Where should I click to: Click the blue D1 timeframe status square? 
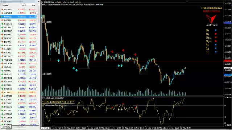pyautogui.click(x=216, y=52)
